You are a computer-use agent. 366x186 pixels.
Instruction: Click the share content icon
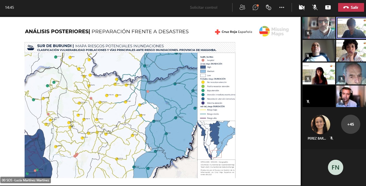(328, 7)
